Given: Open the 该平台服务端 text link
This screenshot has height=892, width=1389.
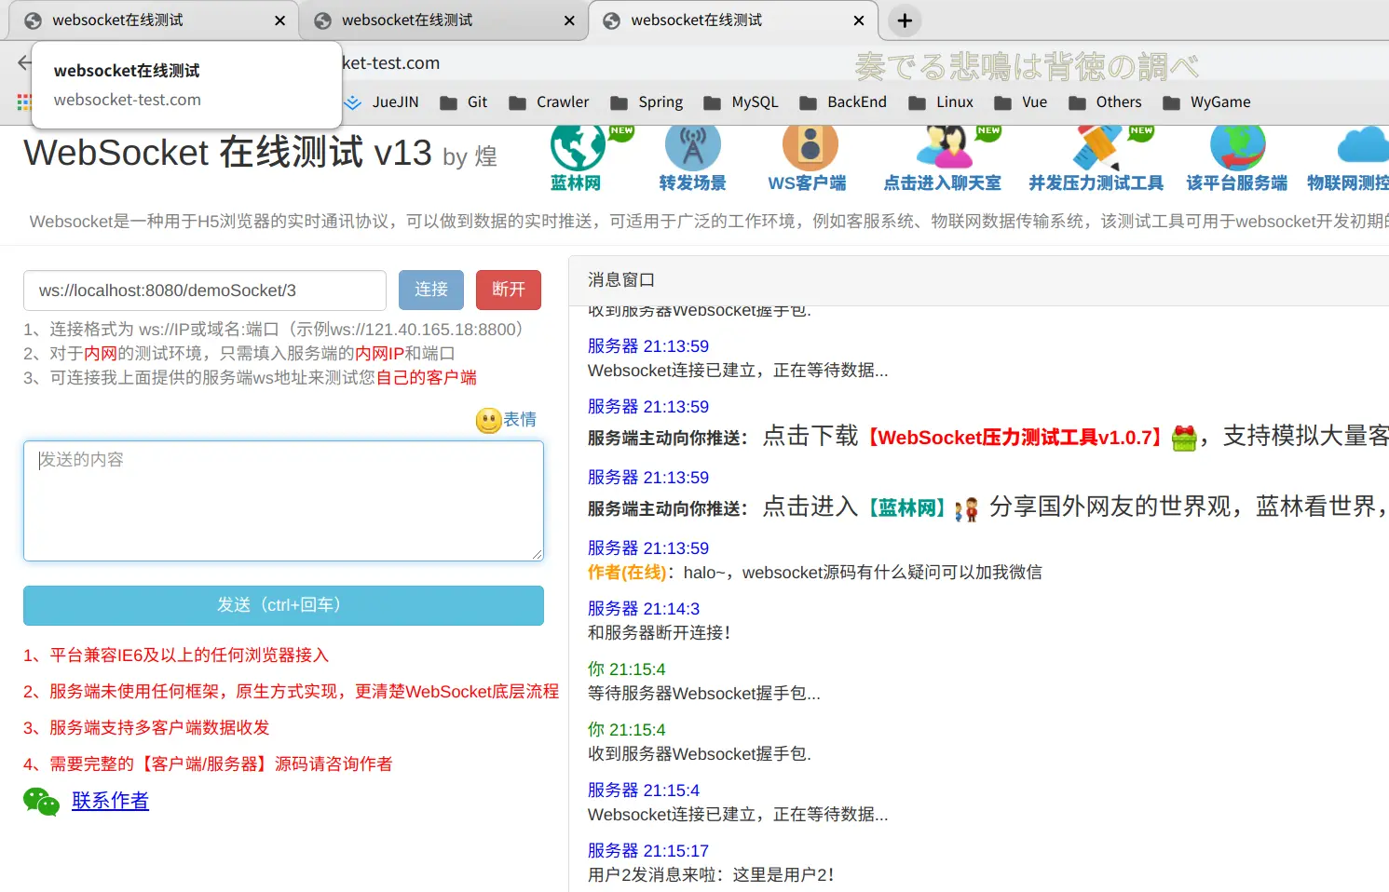Looking at the screenshot, I should (x=1236, y=183).
